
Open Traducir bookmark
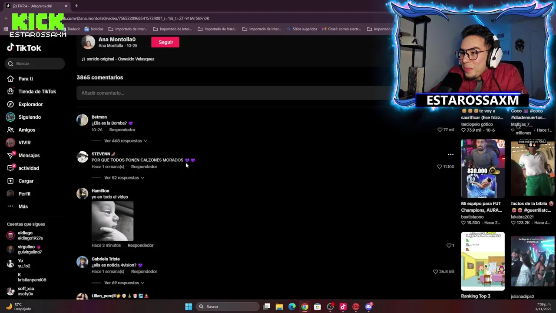point(70,29)
